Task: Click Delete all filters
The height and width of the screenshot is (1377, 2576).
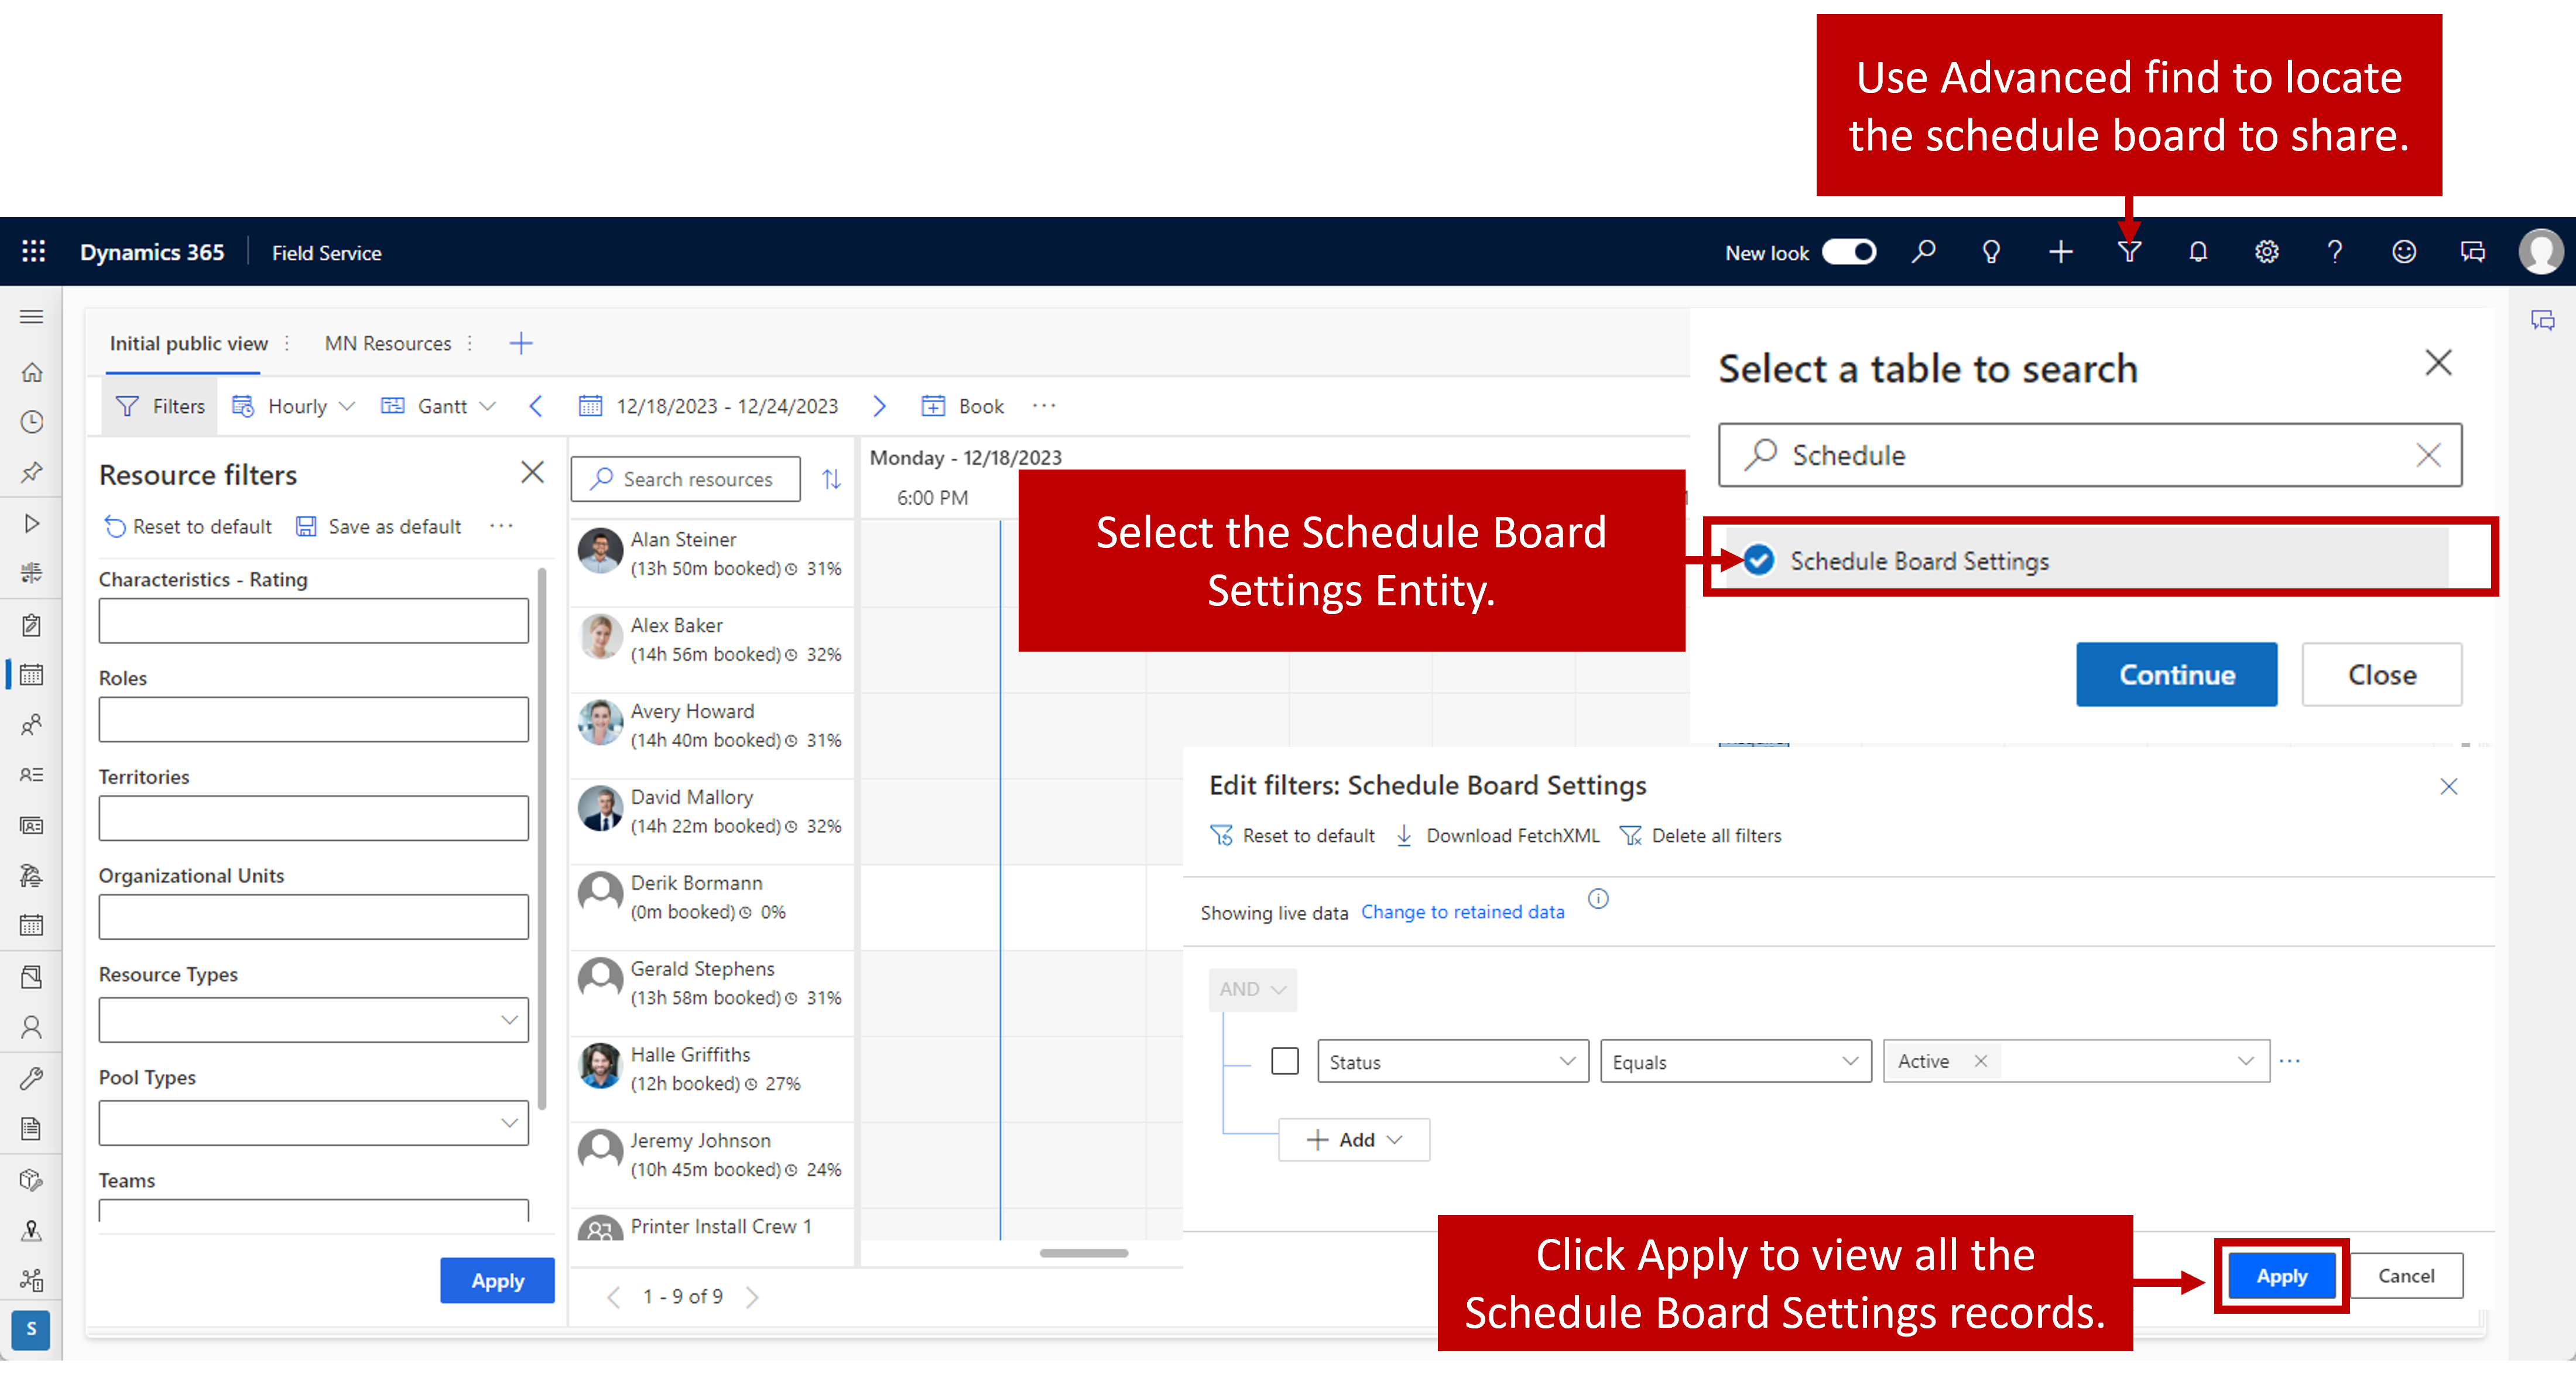Action: pyautogui.click(x=1700, y=836)
